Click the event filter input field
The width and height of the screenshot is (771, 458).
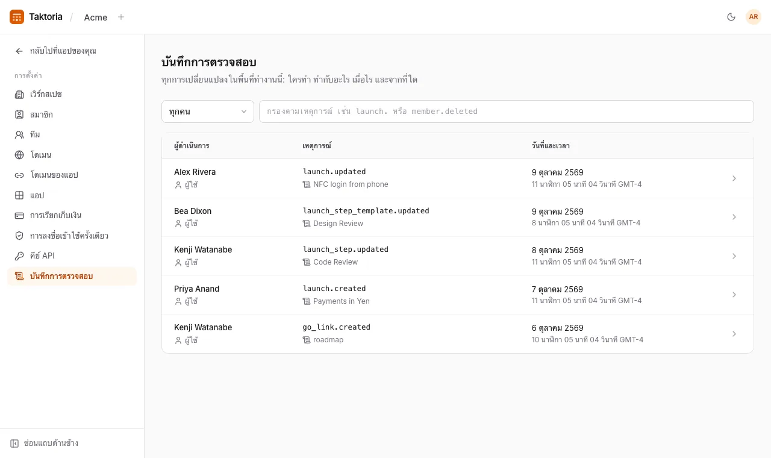click(507, 111)
